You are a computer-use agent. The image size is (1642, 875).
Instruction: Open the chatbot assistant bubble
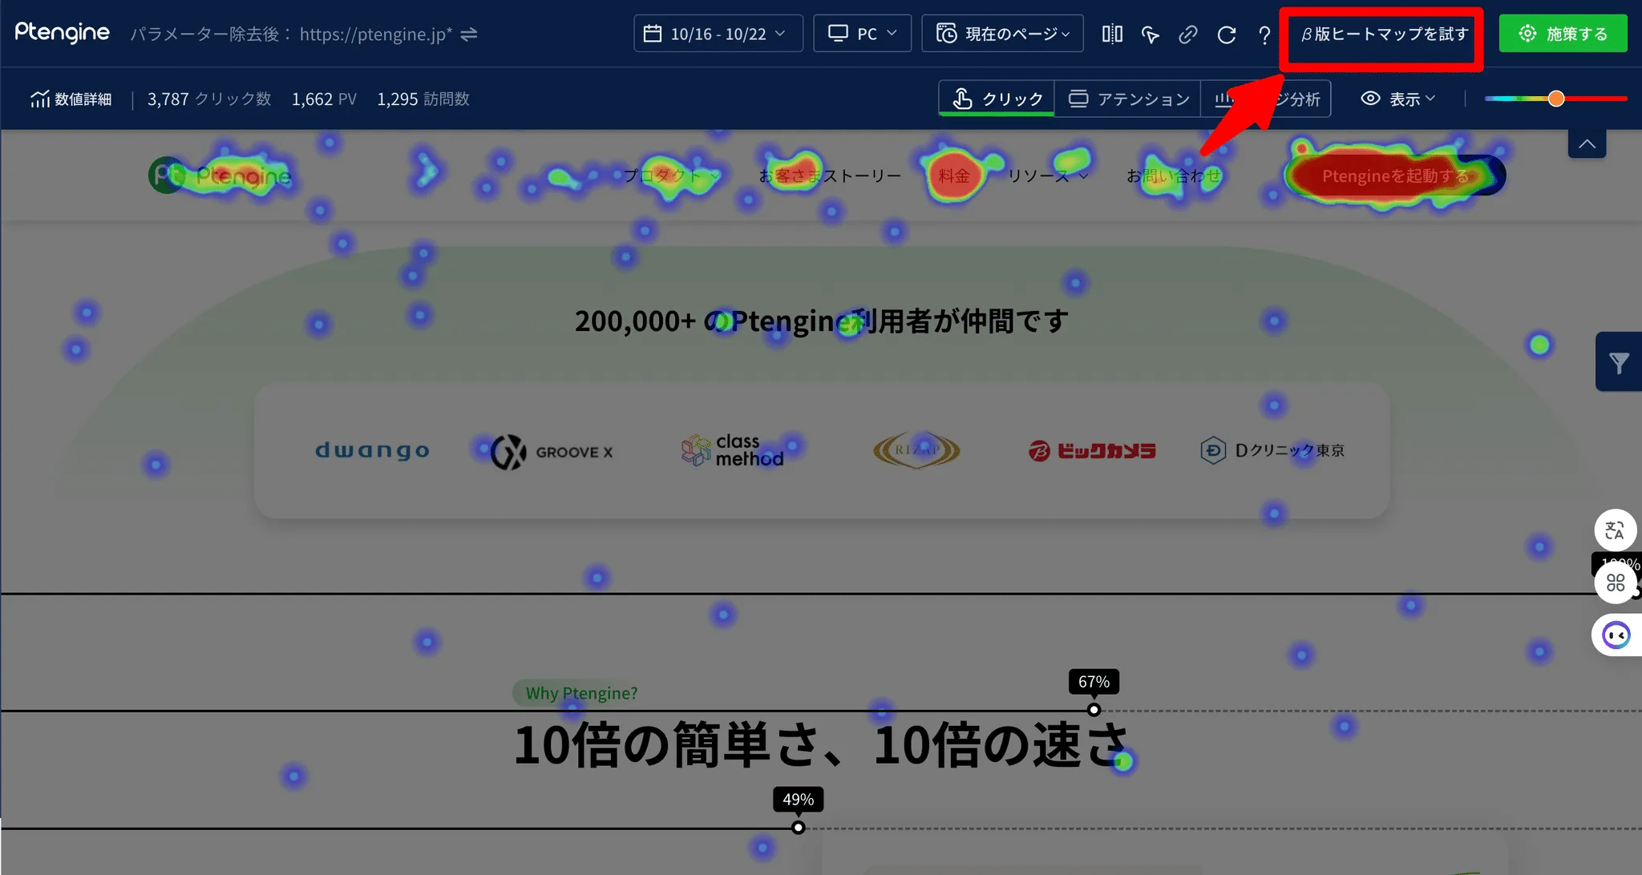click(1617, 635)
